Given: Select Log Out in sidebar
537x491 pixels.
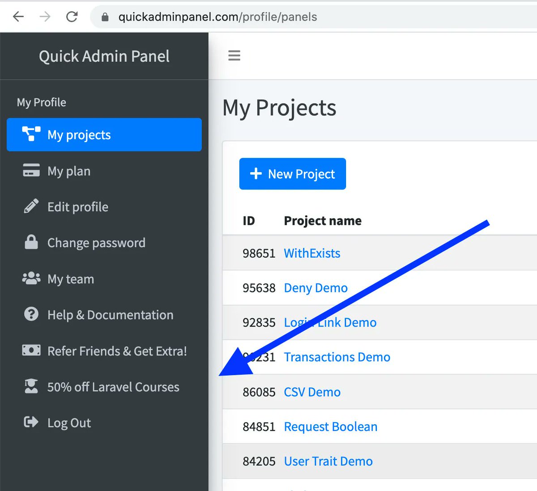Looking at the screenshot, I should [x=104, y=423].
